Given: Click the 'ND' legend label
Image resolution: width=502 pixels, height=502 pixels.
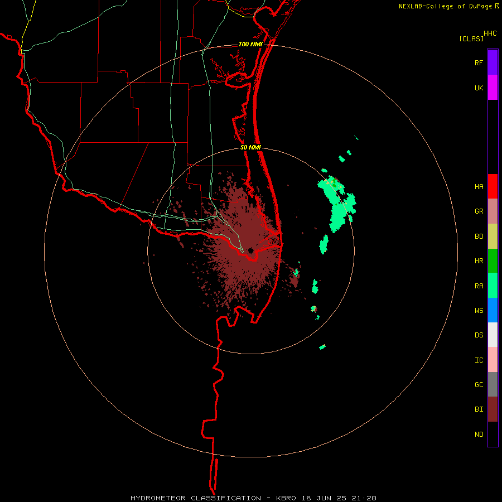Looking at the screenshot, I should coord(479,435).
